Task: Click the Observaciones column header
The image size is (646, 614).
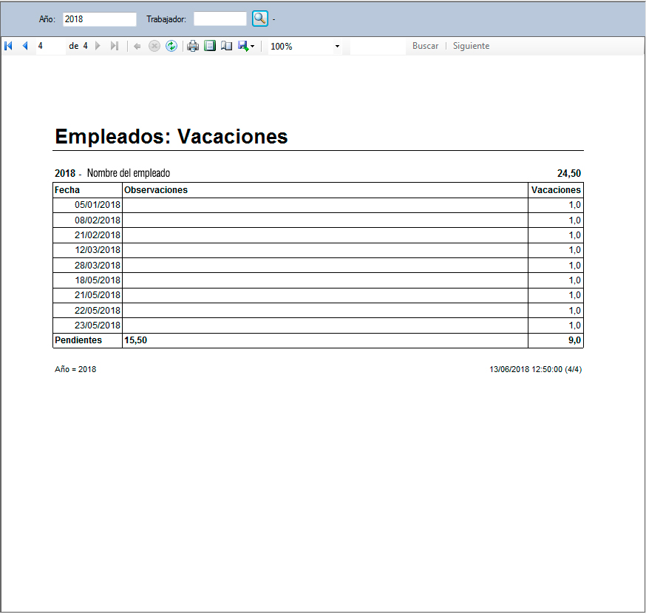Action: (x=325, y=190)
